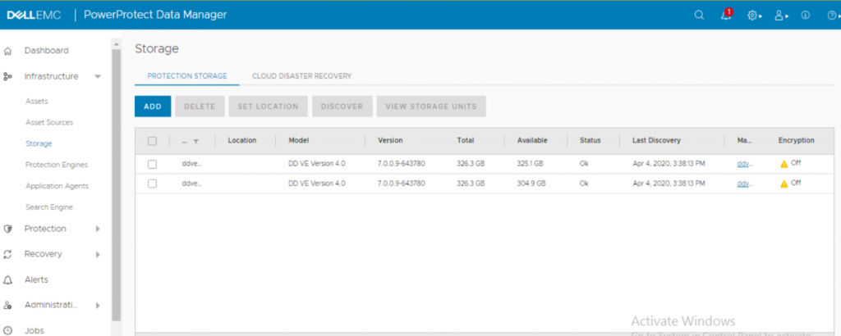Click the Recovery refresh icon
841x336 pixels.
point(7,254)
